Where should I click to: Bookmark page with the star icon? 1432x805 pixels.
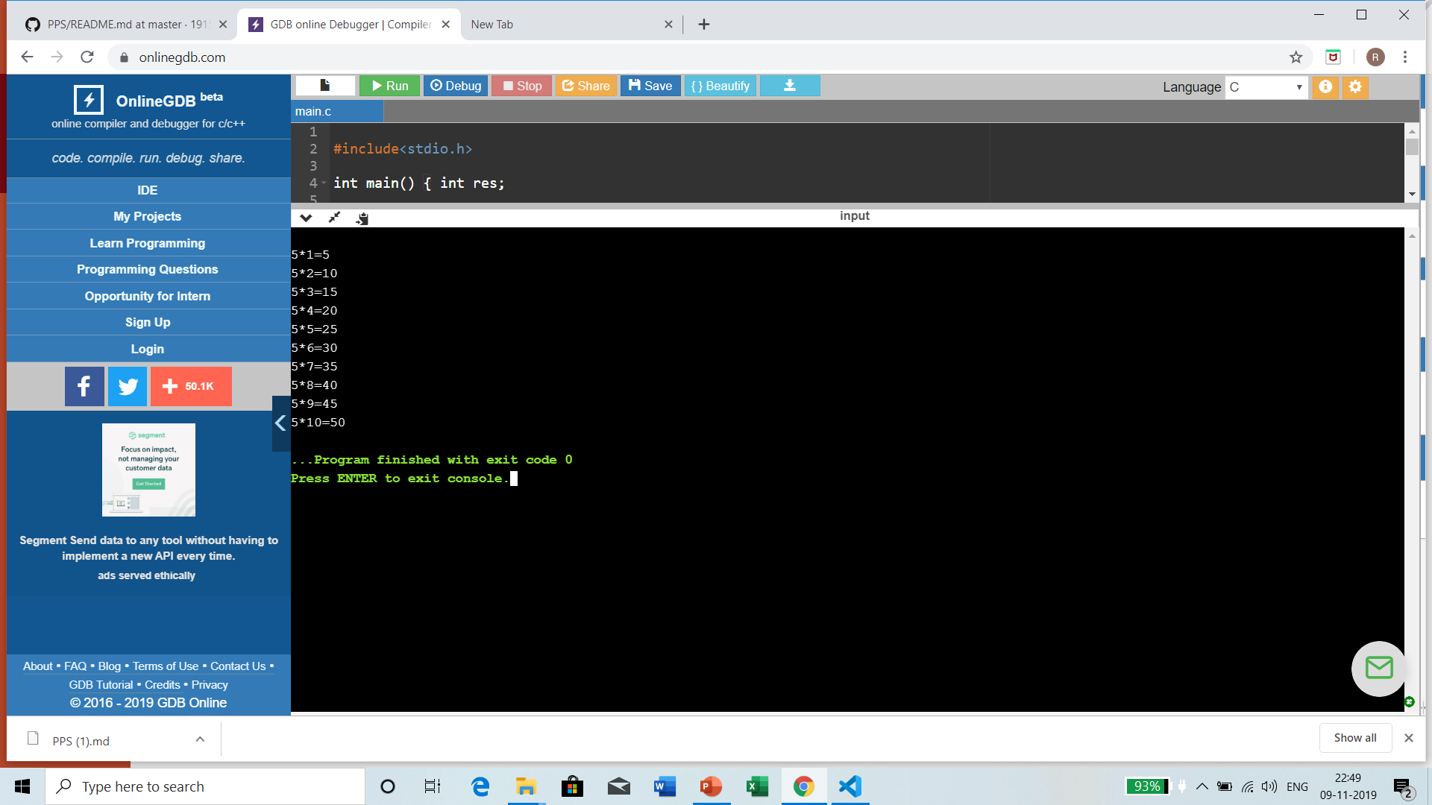(1296, 57)
